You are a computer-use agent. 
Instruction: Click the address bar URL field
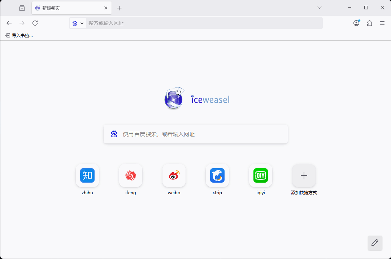click(202, 23)
